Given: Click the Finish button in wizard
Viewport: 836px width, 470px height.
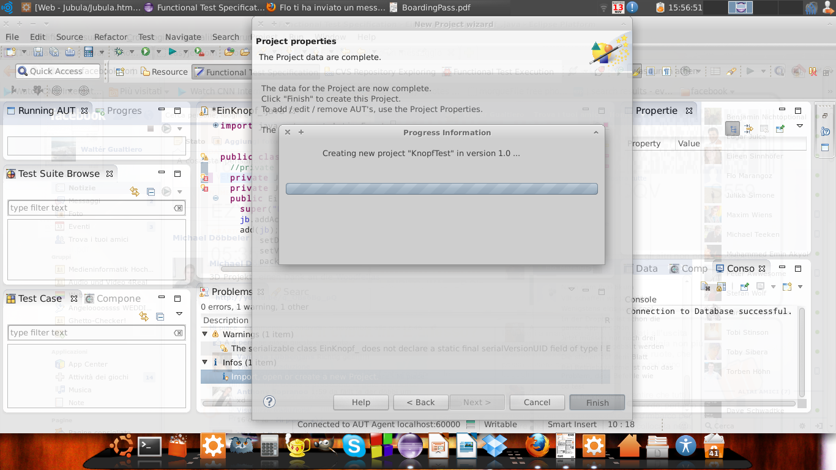Looking at the screenshot, I should pos(597,402).
